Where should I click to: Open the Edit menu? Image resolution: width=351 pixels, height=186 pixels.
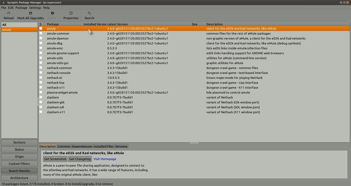(x=11, y=8)
